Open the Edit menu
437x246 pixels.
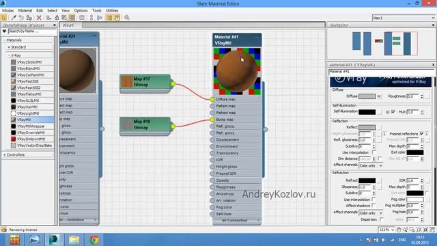tap(40, 10)
